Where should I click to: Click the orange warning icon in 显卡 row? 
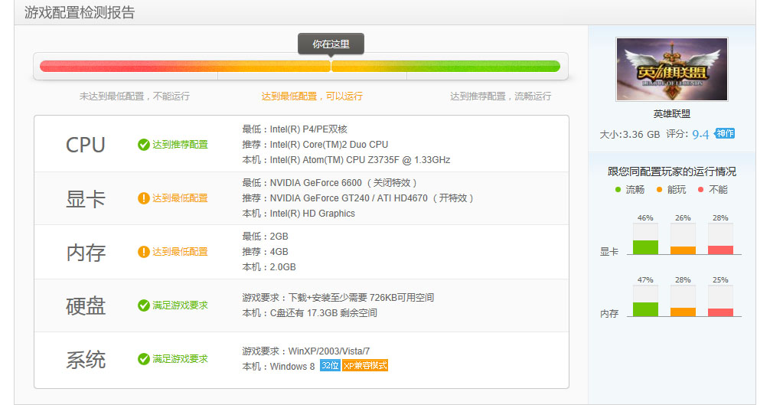click(x=143, y=198)
